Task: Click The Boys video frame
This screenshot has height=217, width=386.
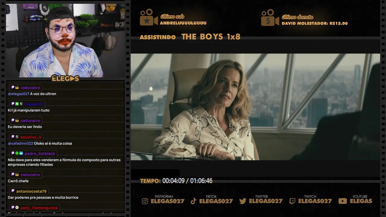Action: (x=255, y=107)
